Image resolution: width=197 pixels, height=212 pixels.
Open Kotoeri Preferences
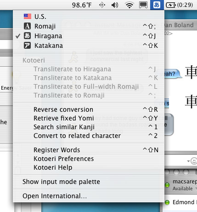[89, 159]
